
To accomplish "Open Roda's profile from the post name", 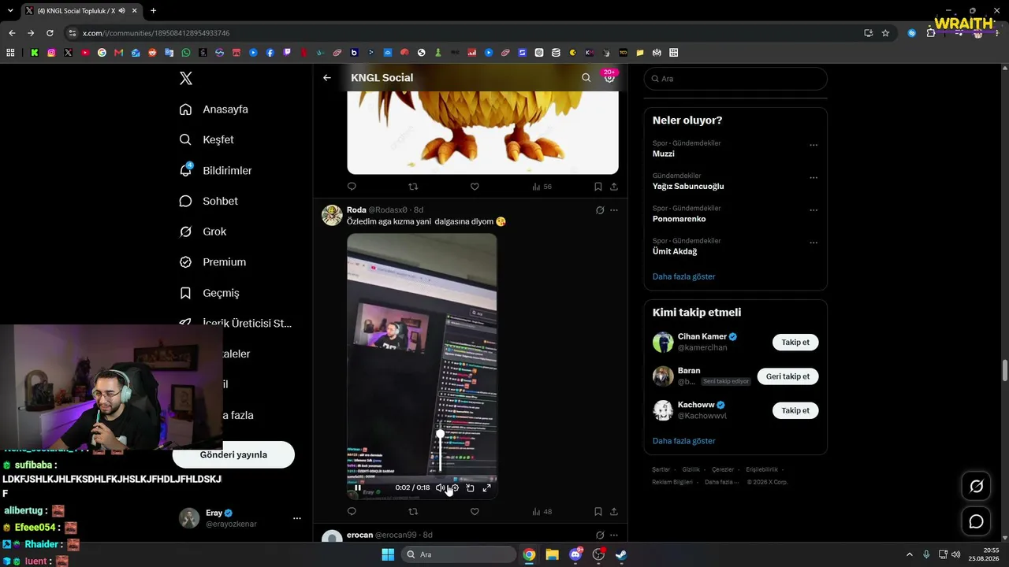I will [356, 210].
